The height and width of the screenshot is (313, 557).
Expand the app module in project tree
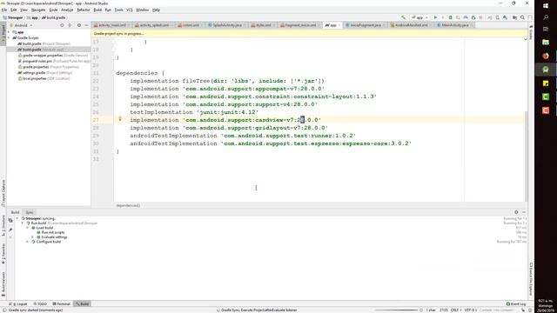click(9, 32)
